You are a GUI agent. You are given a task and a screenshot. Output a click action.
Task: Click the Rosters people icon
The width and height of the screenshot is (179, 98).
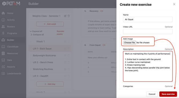[x=3, y=27]
